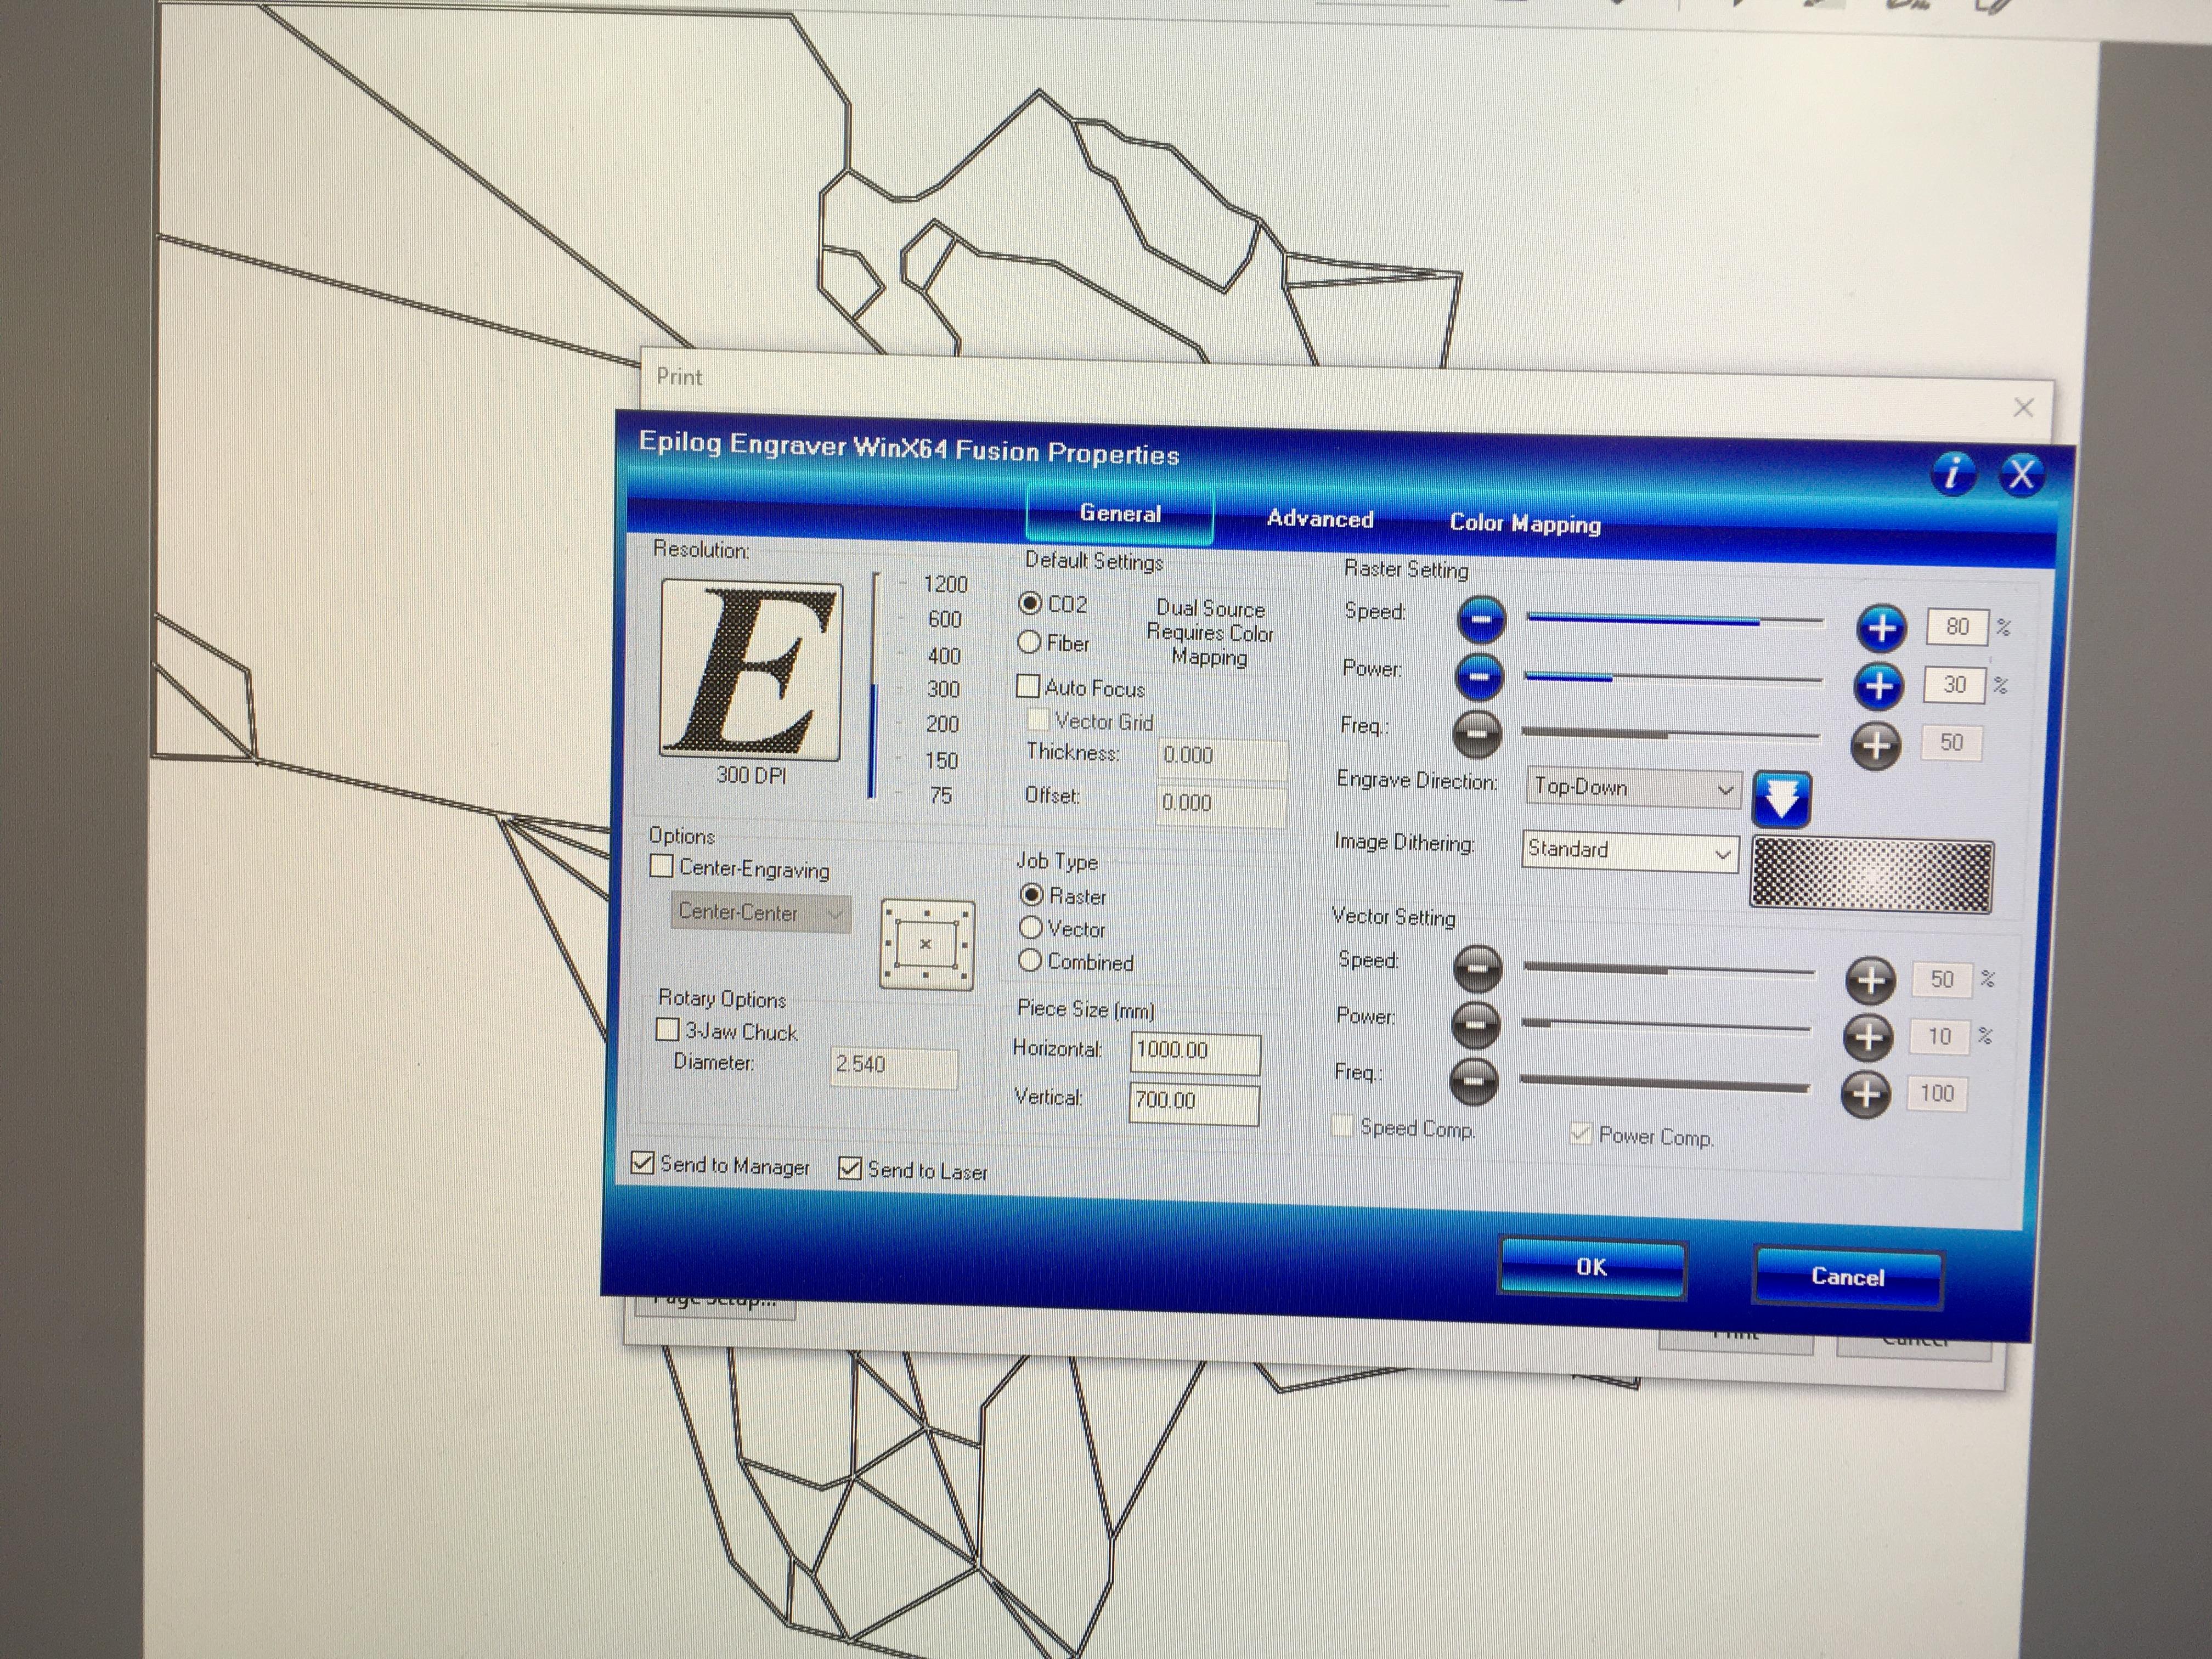Image resolution: width=2212 pixels, height=1659 pixels.
Task: Close the Print window behind
Action: click(2023, 407)
